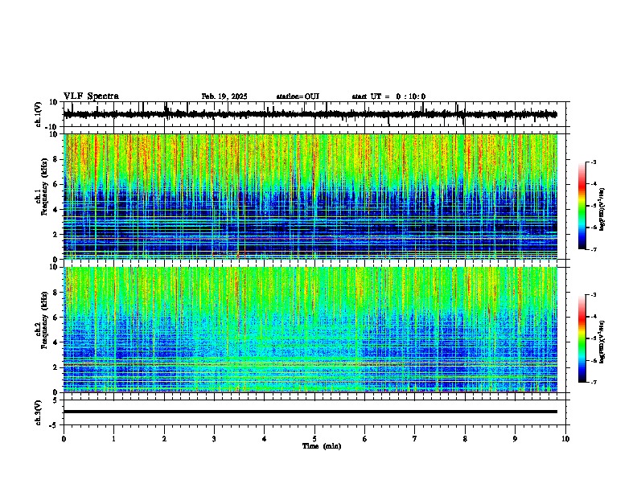
Task: Click the "-3" label on ch.1 colorbar
Action: (x=593, y=162)
